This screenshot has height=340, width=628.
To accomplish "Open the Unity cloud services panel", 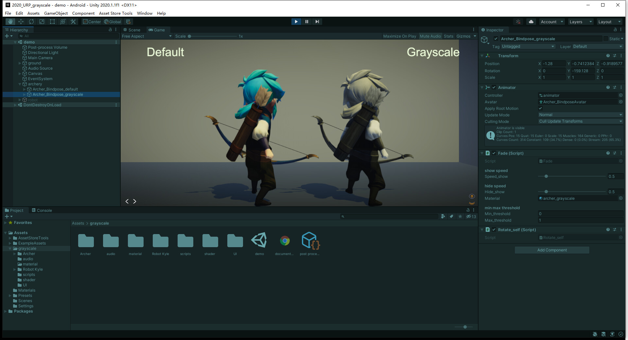I will click(531, 22).
